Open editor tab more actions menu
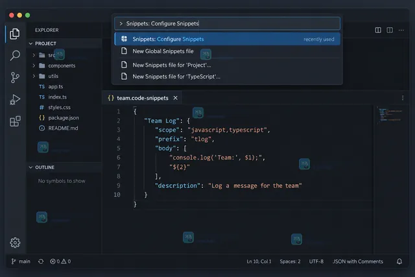The height and width of the screenshot is (277, 415). point(403,98)
